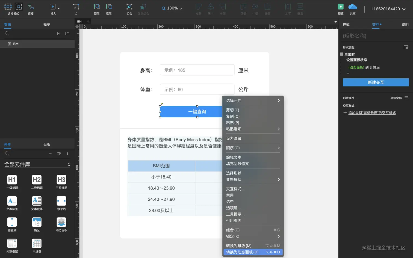Screen dimensions: 413x258
Task: Click the 取消组合 ungroup icon
Action: pyautogui.click(x=143, y=7)
